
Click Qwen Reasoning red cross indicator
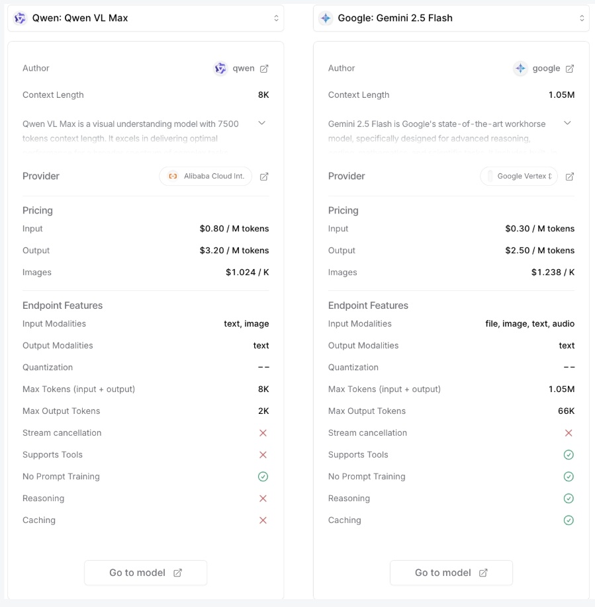(263, 499)
